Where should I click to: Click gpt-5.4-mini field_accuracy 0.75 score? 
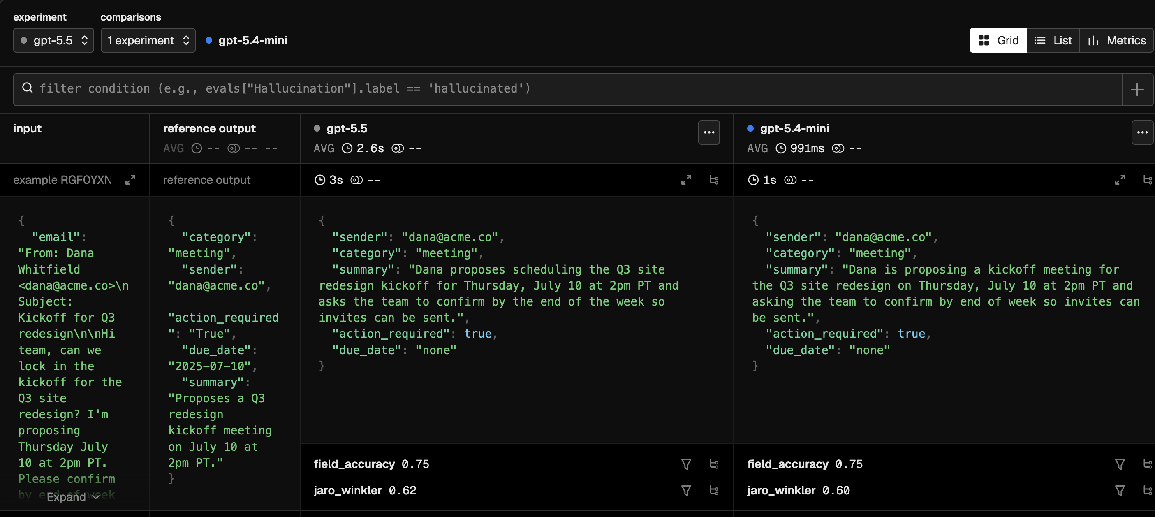coord(805,464)
